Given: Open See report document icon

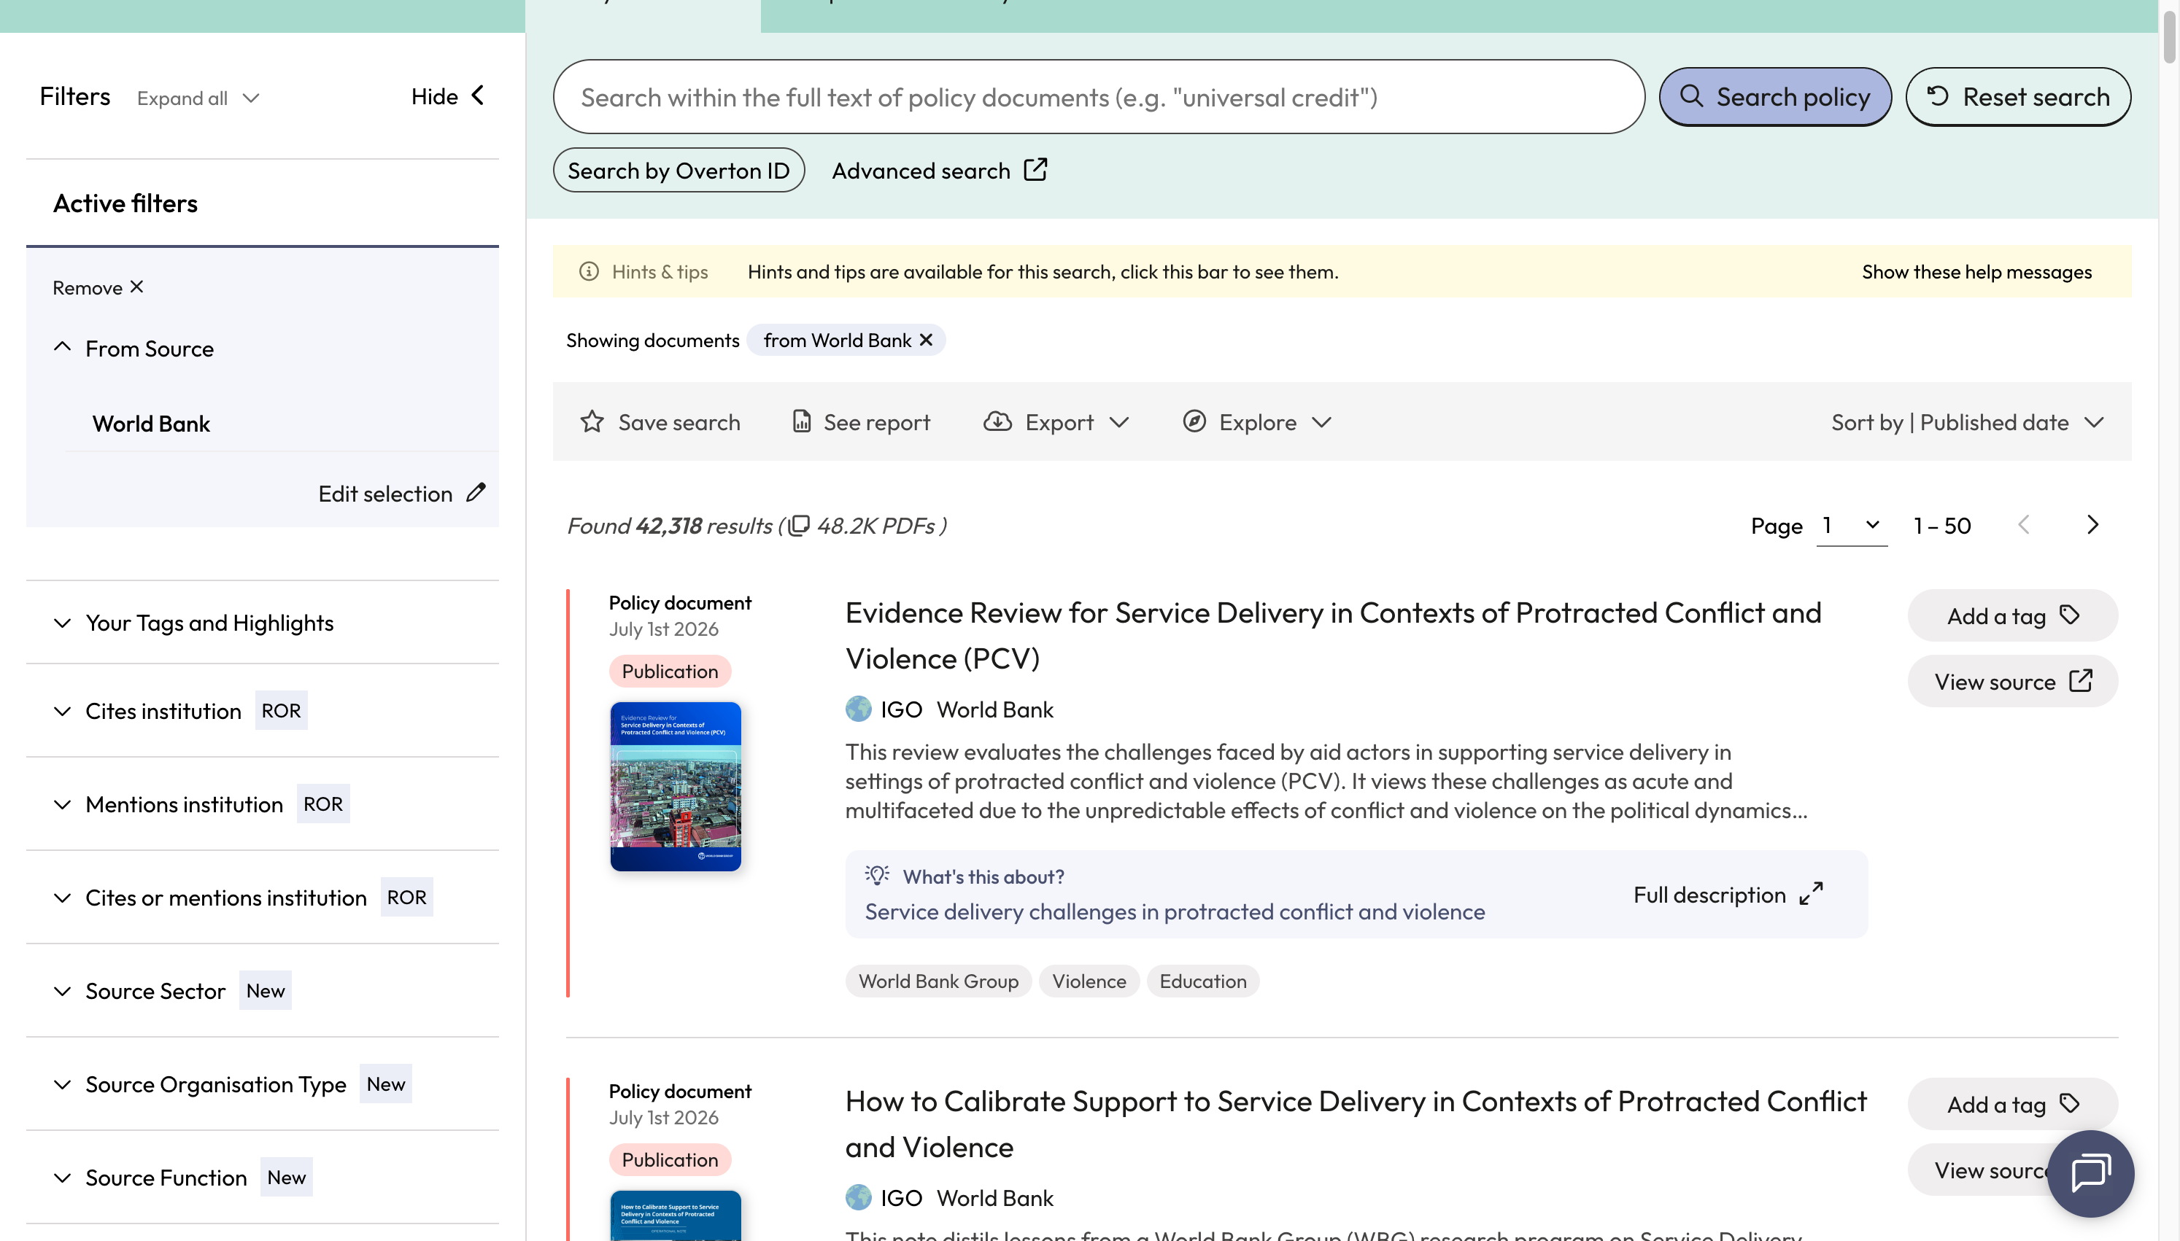Looking at the screenshot, I should (801, 422).
